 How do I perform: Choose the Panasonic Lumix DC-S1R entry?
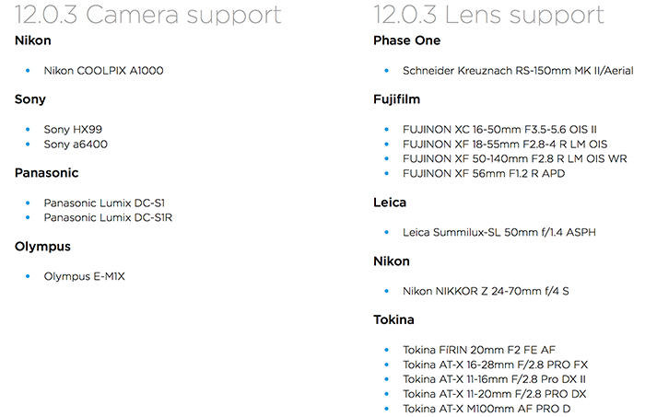[x=108, y=217]
